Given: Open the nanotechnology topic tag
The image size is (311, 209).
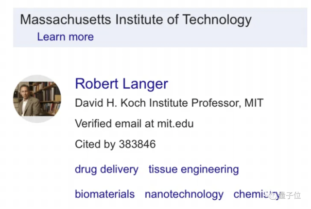Looking at the screenshot, I should tap(184, 194).
